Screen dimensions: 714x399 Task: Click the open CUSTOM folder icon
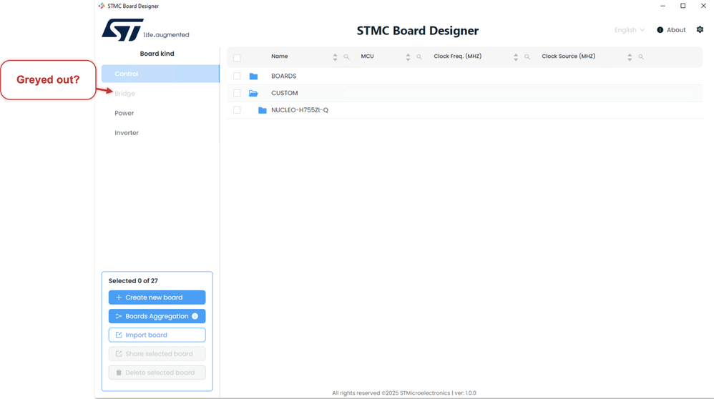point(254,93)
